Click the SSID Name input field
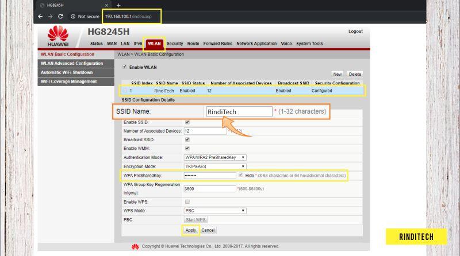Screen dimensions: 460x256 tap(239, 111)
